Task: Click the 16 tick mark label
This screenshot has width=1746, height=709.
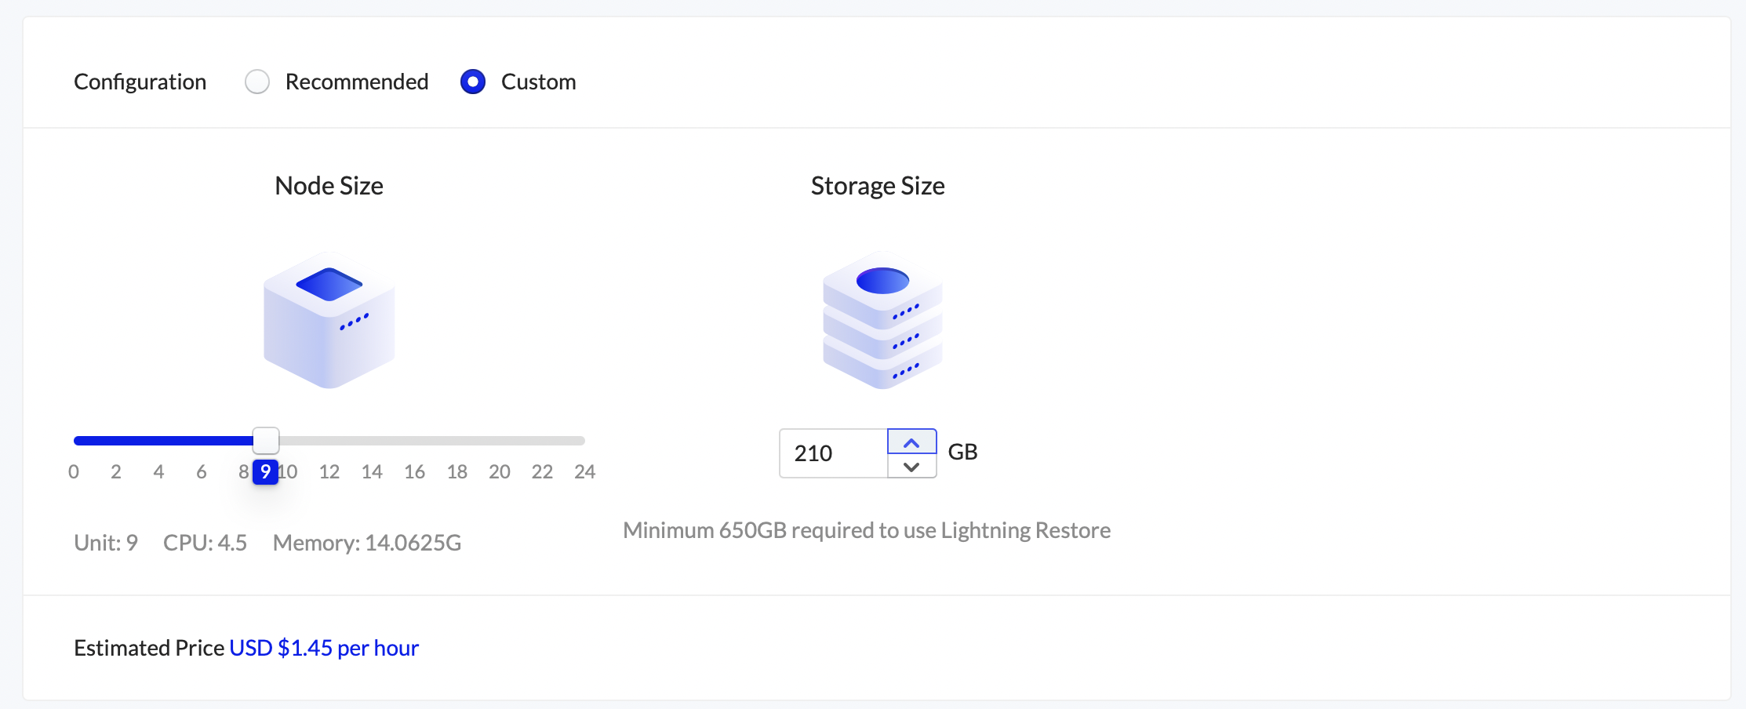Action: click(414, 472)
